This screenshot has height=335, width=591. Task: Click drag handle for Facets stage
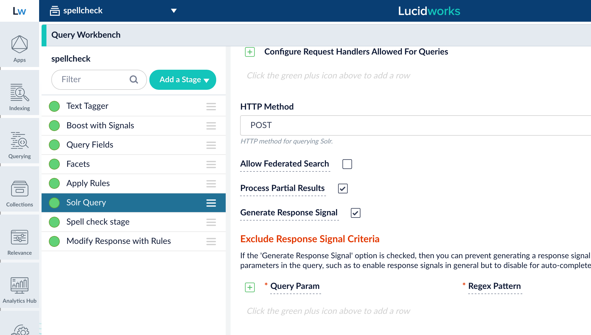tap(211, 164)
